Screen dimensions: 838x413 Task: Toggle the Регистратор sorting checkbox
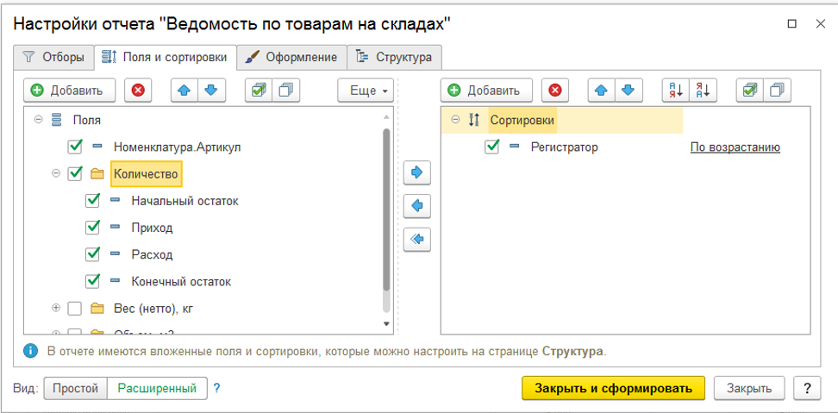(491, 147)
